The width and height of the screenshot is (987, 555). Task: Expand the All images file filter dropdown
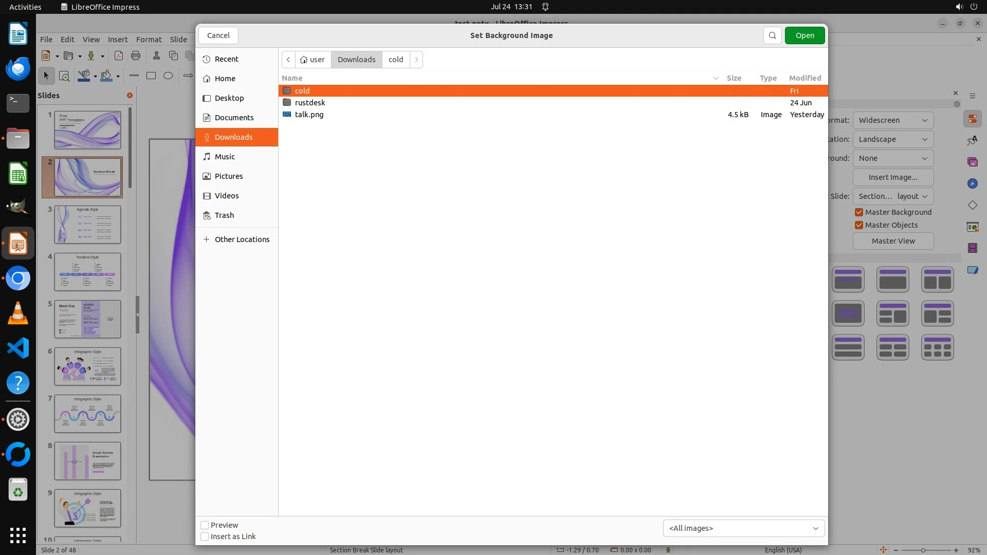pyautogui.click(x=743, y=528)
